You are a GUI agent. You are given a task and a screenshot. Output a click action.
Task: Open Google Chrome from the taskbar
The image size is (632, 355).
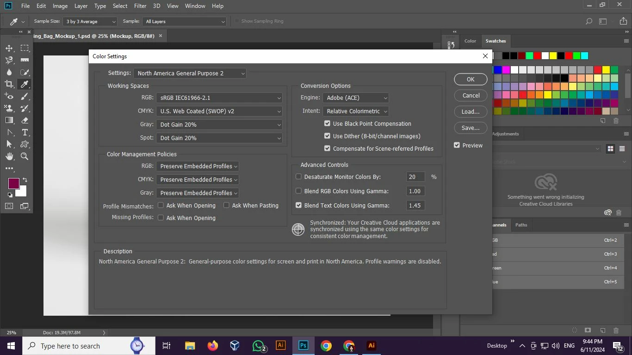coord(326,346)
